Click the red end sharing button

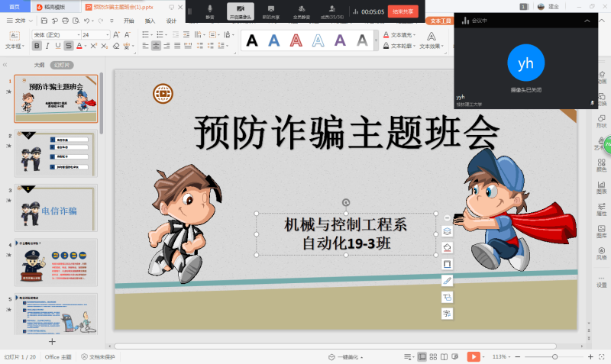click(x=402, y=11)
